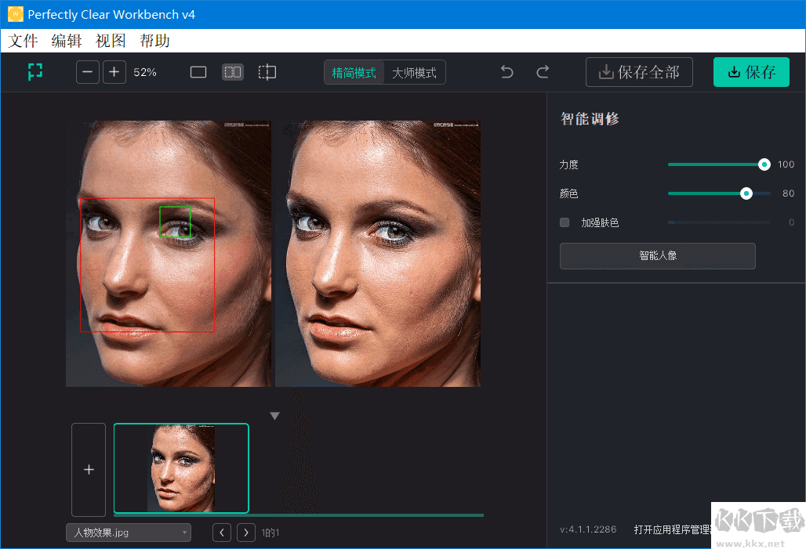
Task: Adjust the 颜色 slider handle
Action: (746, 193)
